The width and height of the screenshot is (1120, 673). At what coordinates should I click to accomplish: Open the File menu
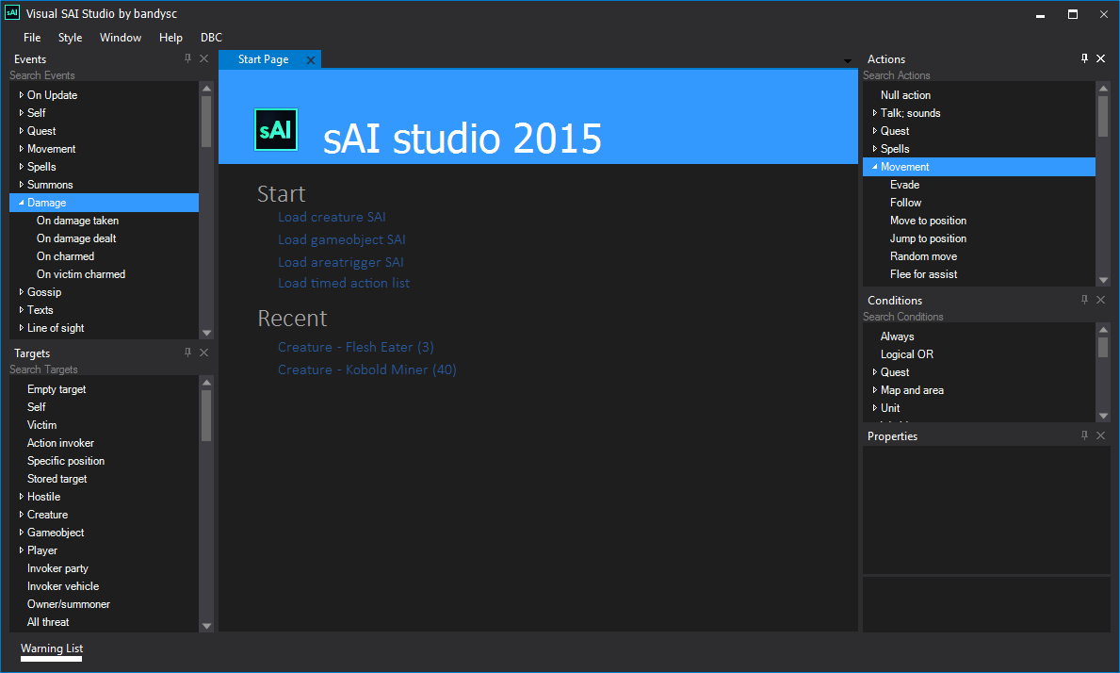32,37
